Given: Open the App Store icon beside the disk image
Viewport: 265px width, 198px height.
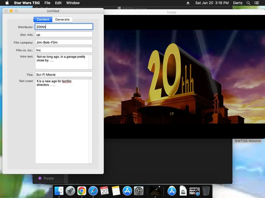Looking at the screenshot, I should 172,191.
